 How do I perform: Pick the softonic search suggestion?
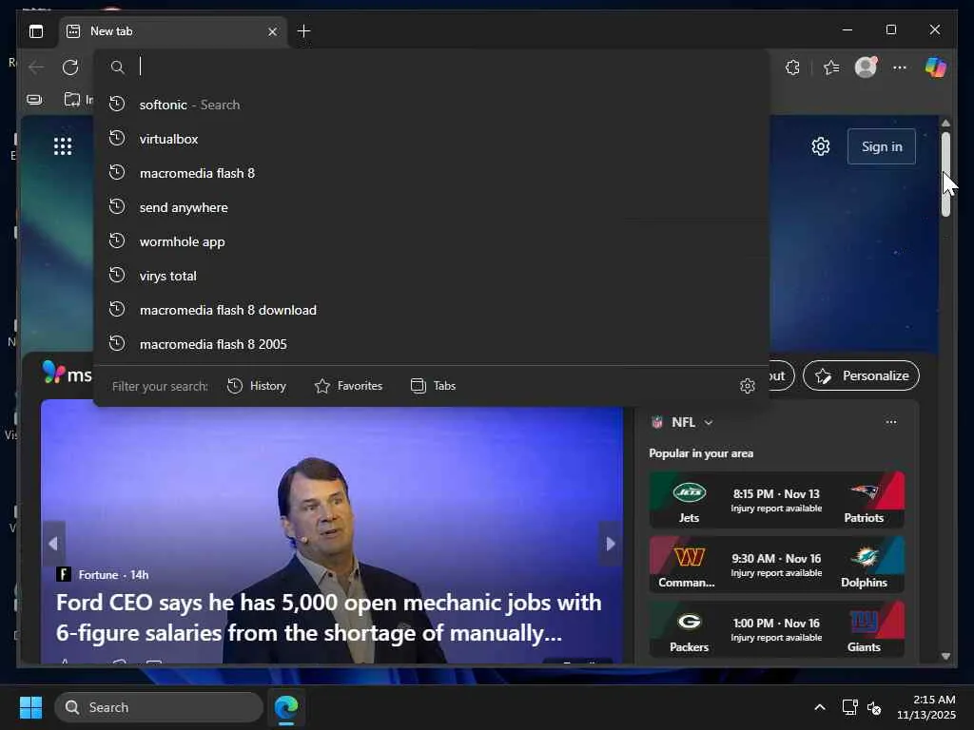[x=431, y=105]
